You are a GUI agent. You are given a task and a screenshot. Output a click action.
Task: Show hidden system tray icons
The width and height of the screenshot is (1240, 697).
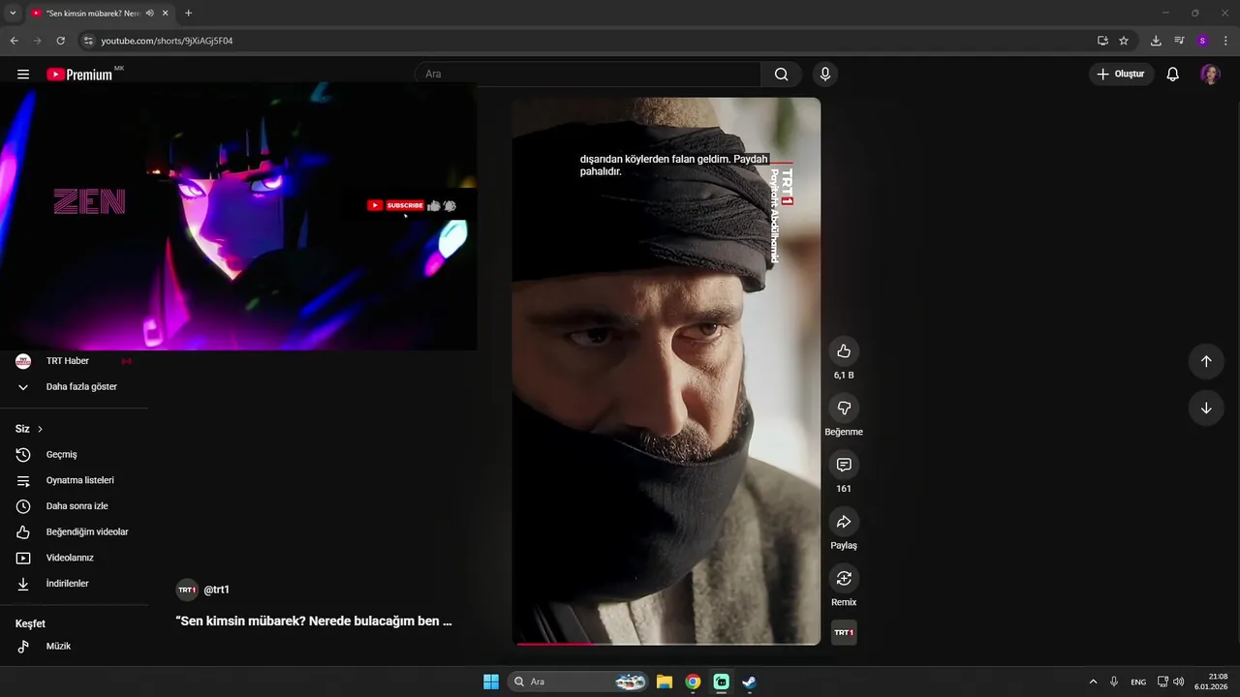pyautogui.click(x=1094, y=682)
